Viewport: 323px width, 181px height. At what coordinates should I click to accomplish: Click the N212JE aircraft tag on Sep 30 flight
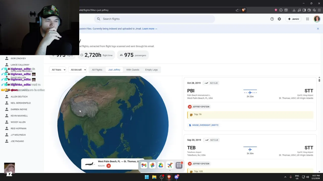tap(211, 140)
